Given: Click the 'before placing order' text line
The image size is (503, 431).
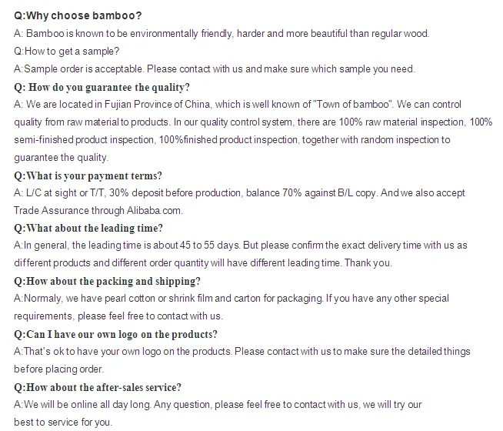Looking at the screenshot, I should coord(59,369).
